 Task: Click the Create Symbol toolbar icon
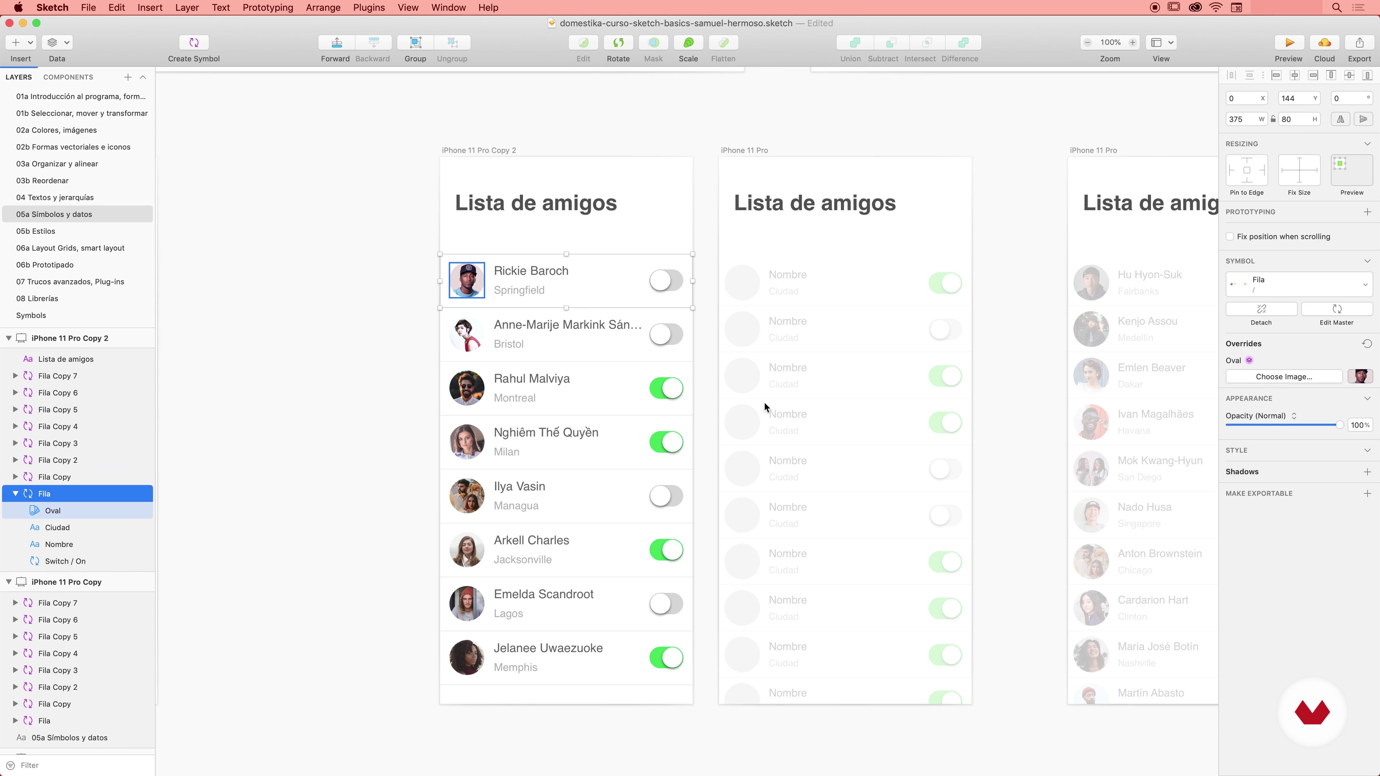point(194,42)
